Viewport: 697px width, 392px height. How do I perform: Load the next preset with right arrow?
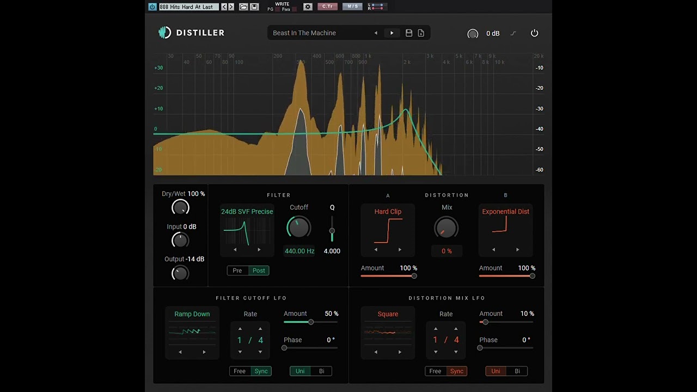coord(392,33)
